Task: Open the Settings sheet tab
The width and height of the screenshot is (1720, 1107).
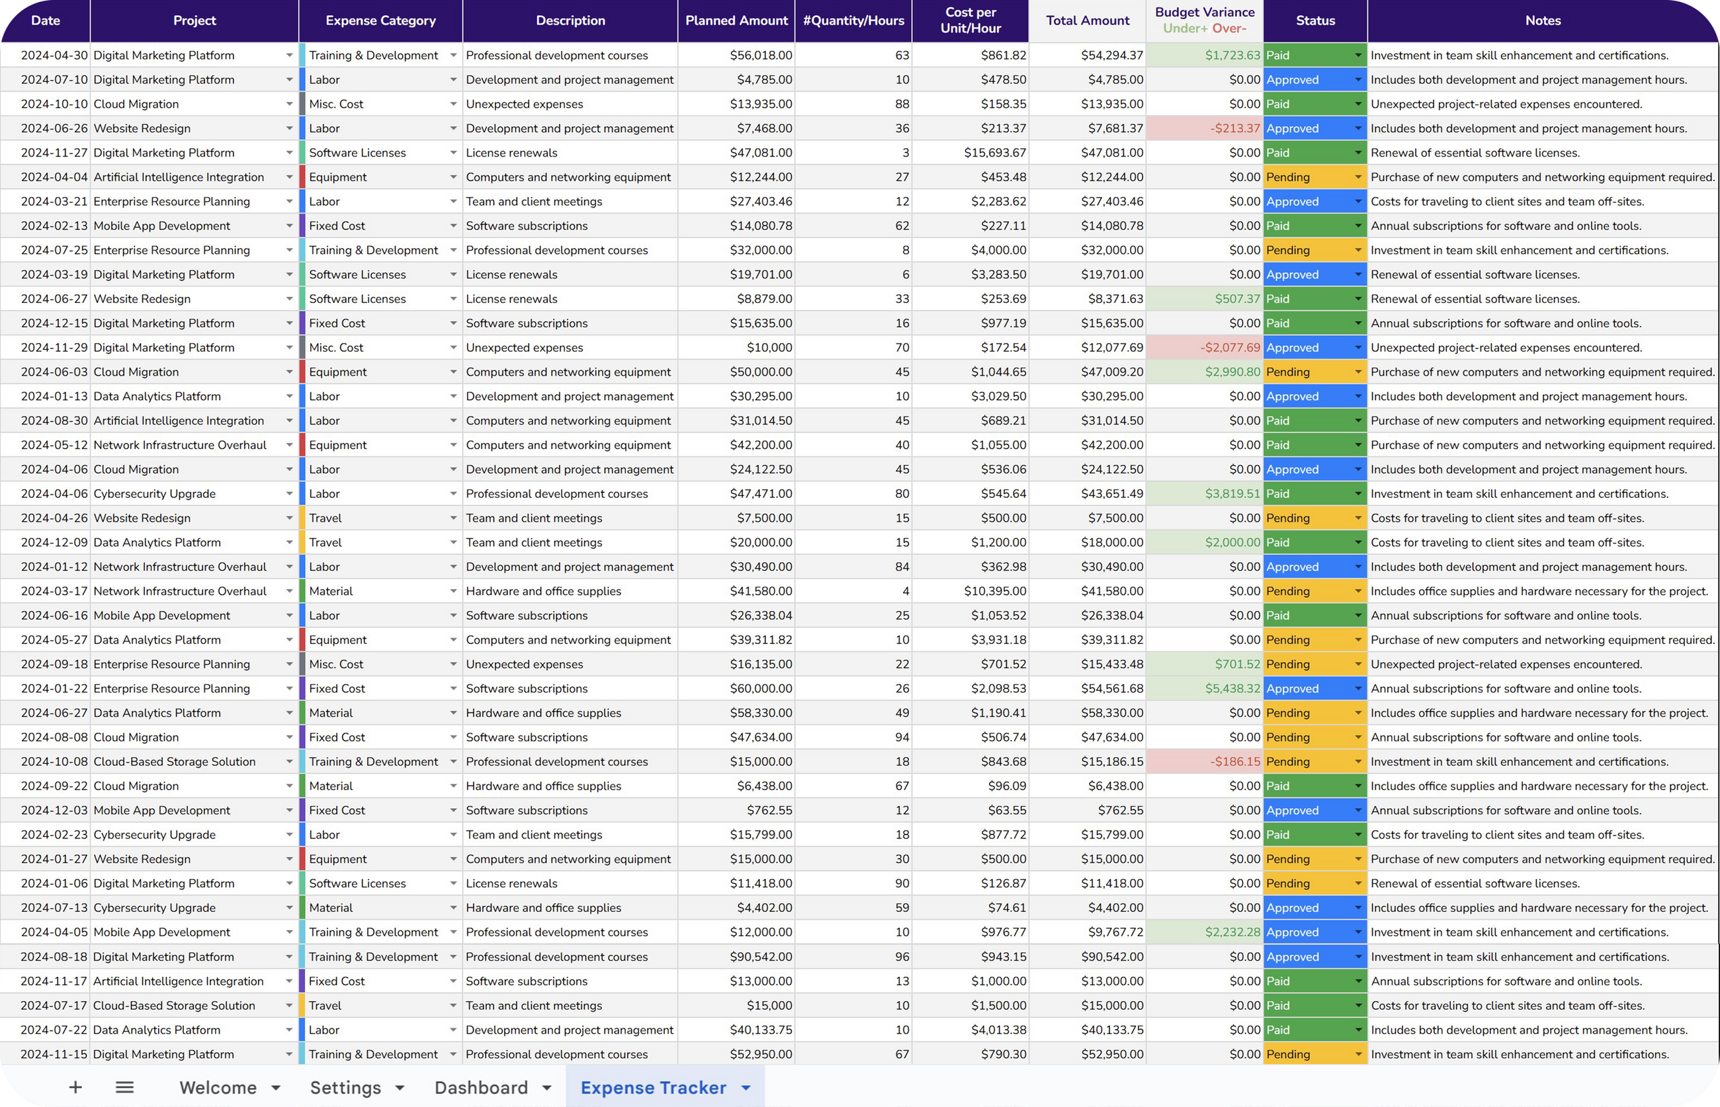Action: tap(345, 1088)
